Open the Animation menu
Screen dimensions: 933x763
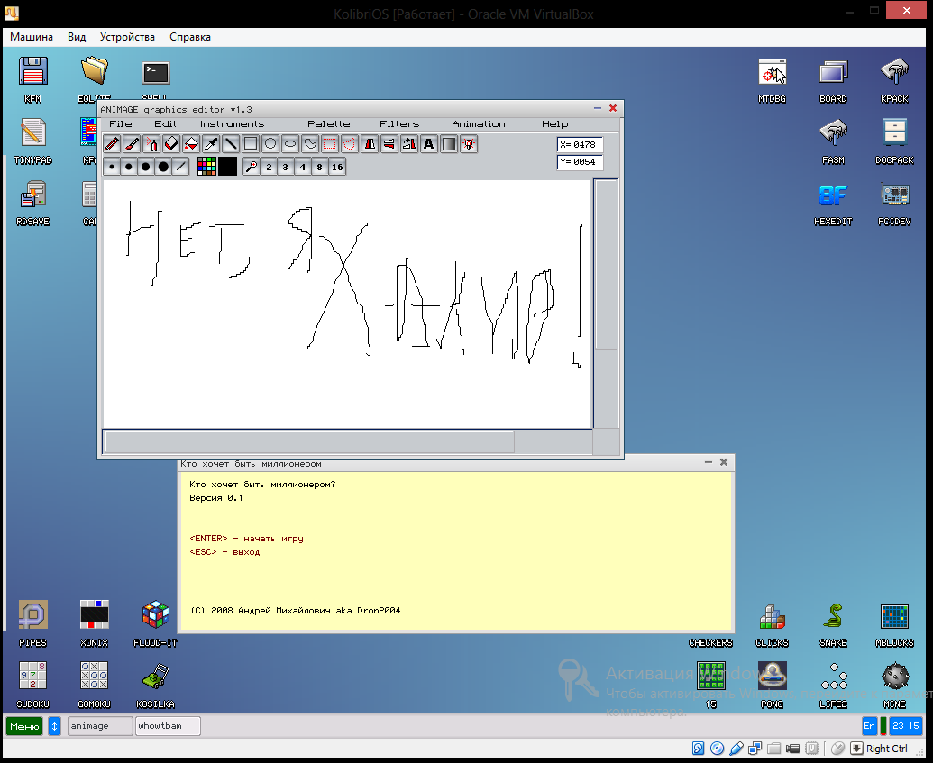(x=479, y=123)
